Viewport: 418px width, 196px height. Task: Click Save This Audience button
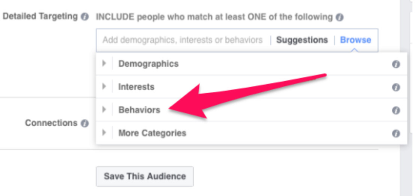coord(145,176)
